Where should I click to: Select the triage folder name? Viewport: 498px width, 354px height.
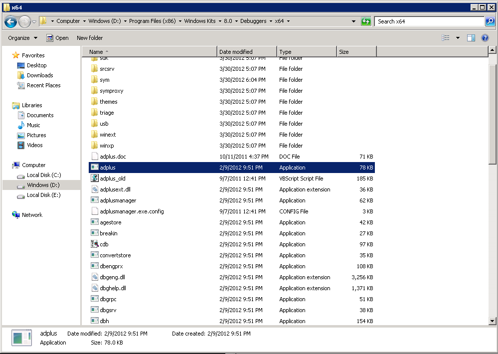click(x=107, y=113)
